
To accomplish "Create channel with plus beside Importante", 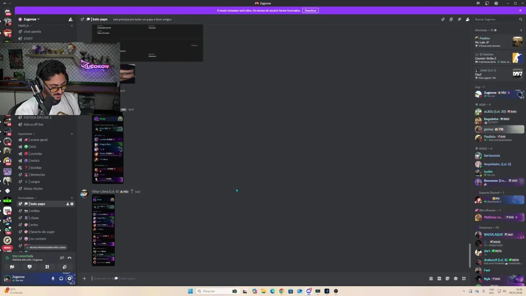I will click(x=72, y=134).
